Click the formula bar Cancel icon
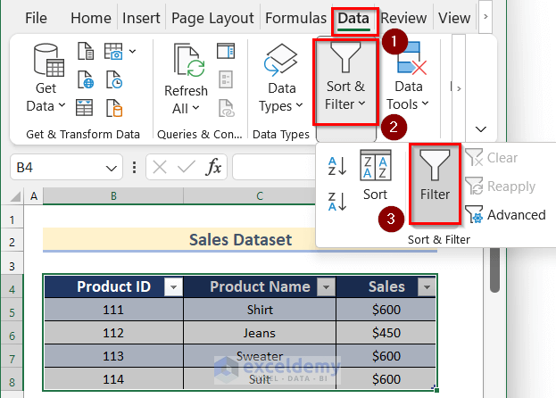Viewport: 556px width, 398px height. click(x=160, y=167)
